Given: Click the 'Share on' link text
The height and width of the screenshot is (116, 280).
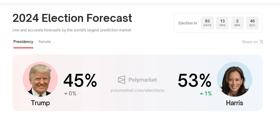Looking at the screenshot, I should [250, 42].
